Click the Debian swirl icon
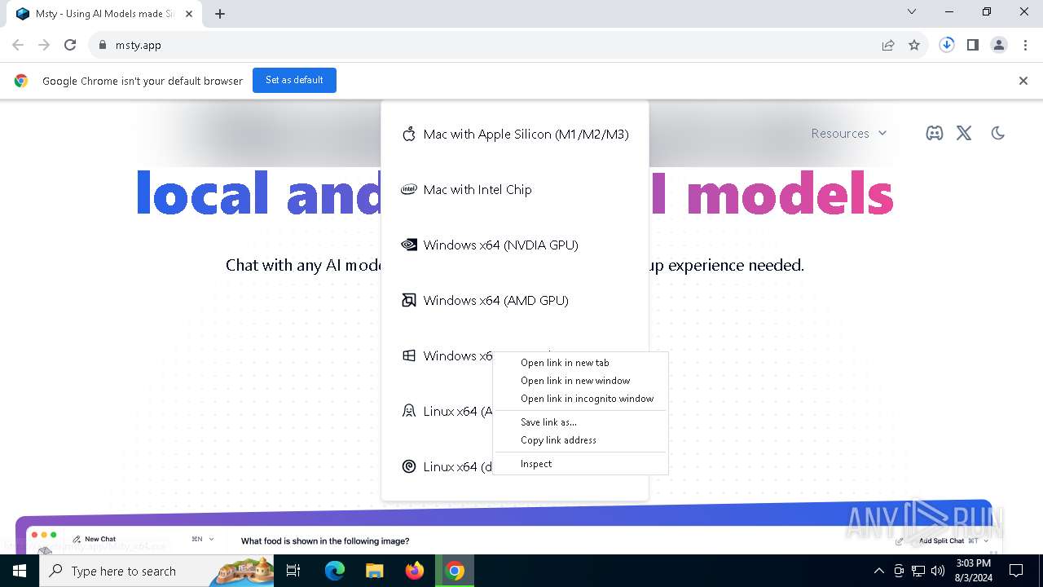 point(409,466)
